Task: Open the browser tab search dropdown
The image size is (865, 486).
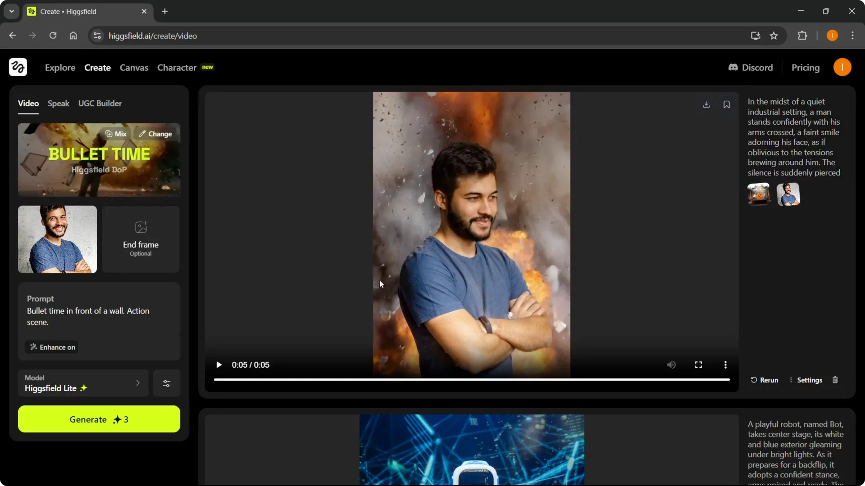Action: click(x=11, y=11)
